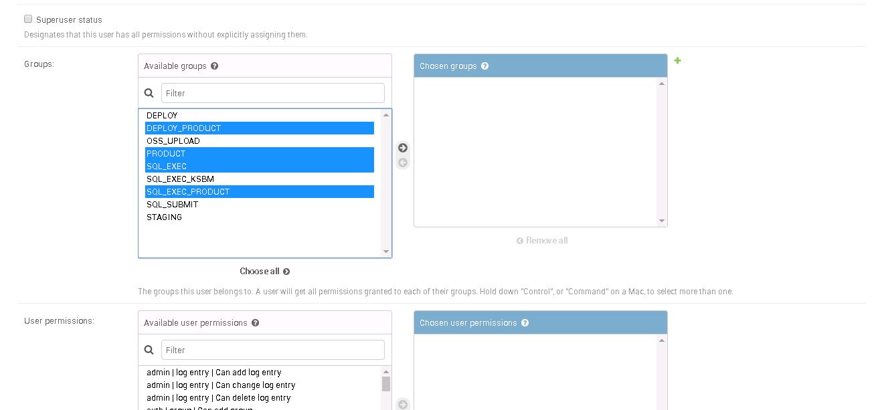Click the Available groups help icon
Image resolution: width=880 pixels, height=410 pixels.
(214, 66)
